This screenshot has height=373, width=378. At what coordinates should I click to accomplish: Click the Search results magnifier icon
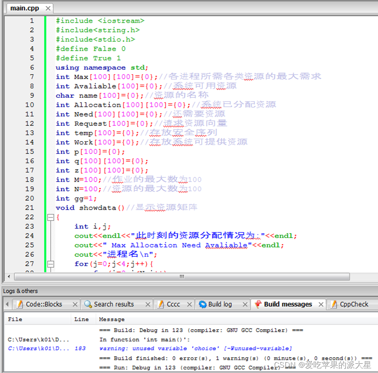point(88,304)
